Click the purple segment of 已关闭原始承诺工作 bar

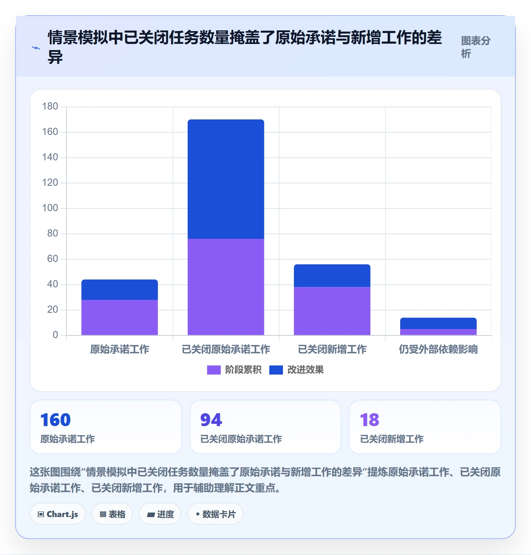point(226,287)
